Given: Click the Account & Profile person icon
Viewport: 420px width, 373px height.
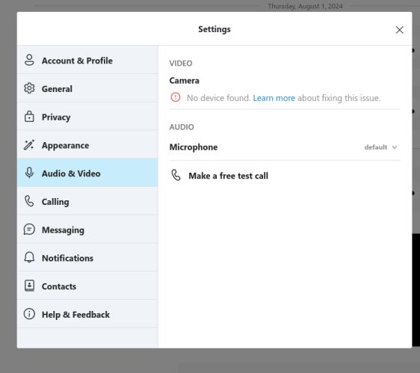Looking at the screenshot, I should coord(29,60).
